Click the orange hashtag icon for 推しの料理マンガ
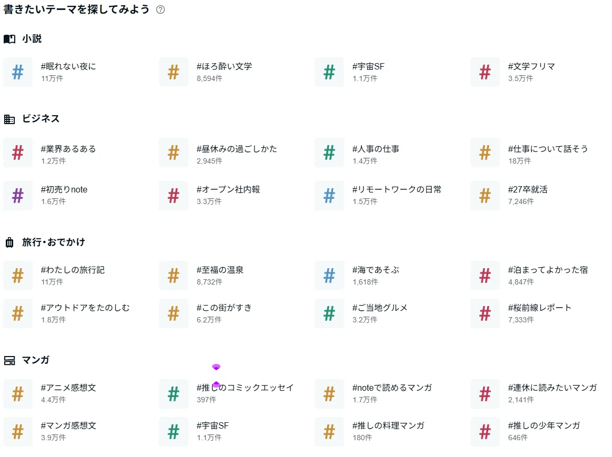This screenshot has height=457, width=612. tap(329, 432)
